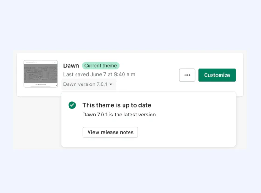Click the Customize button
Image resolution: width=261 pixels, height=193 pixels.
(x=217, y=75)
